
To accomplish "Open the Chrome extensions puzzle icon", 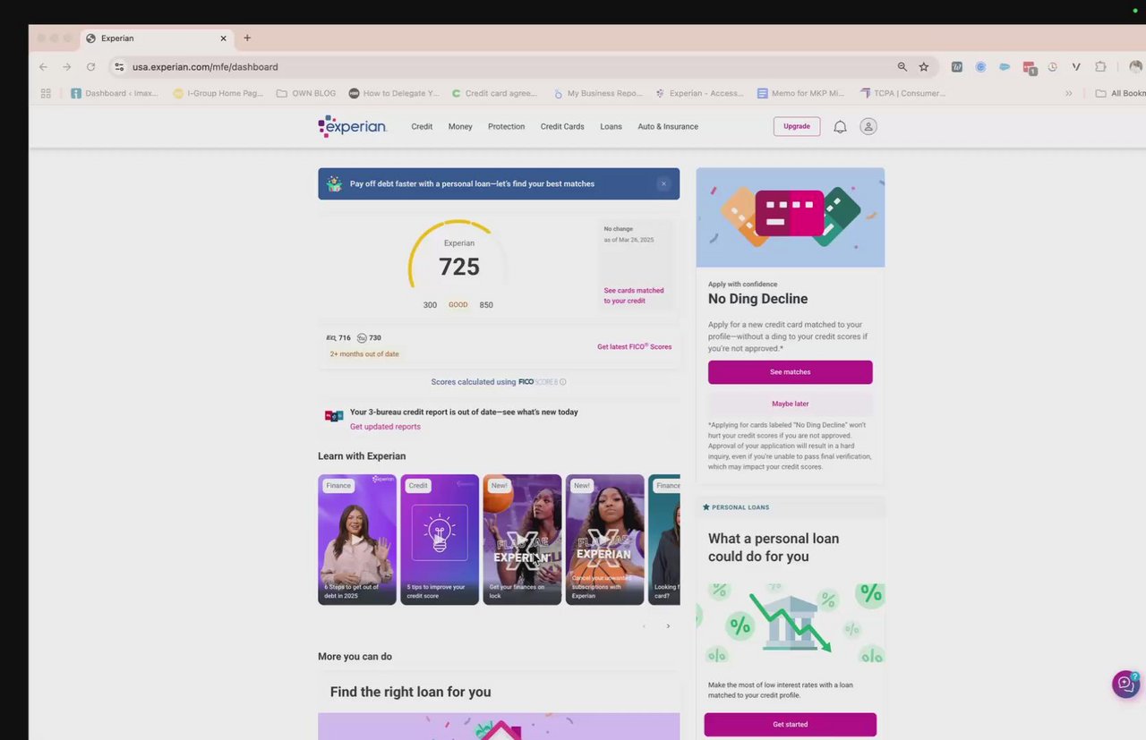I will [1100, 67].
